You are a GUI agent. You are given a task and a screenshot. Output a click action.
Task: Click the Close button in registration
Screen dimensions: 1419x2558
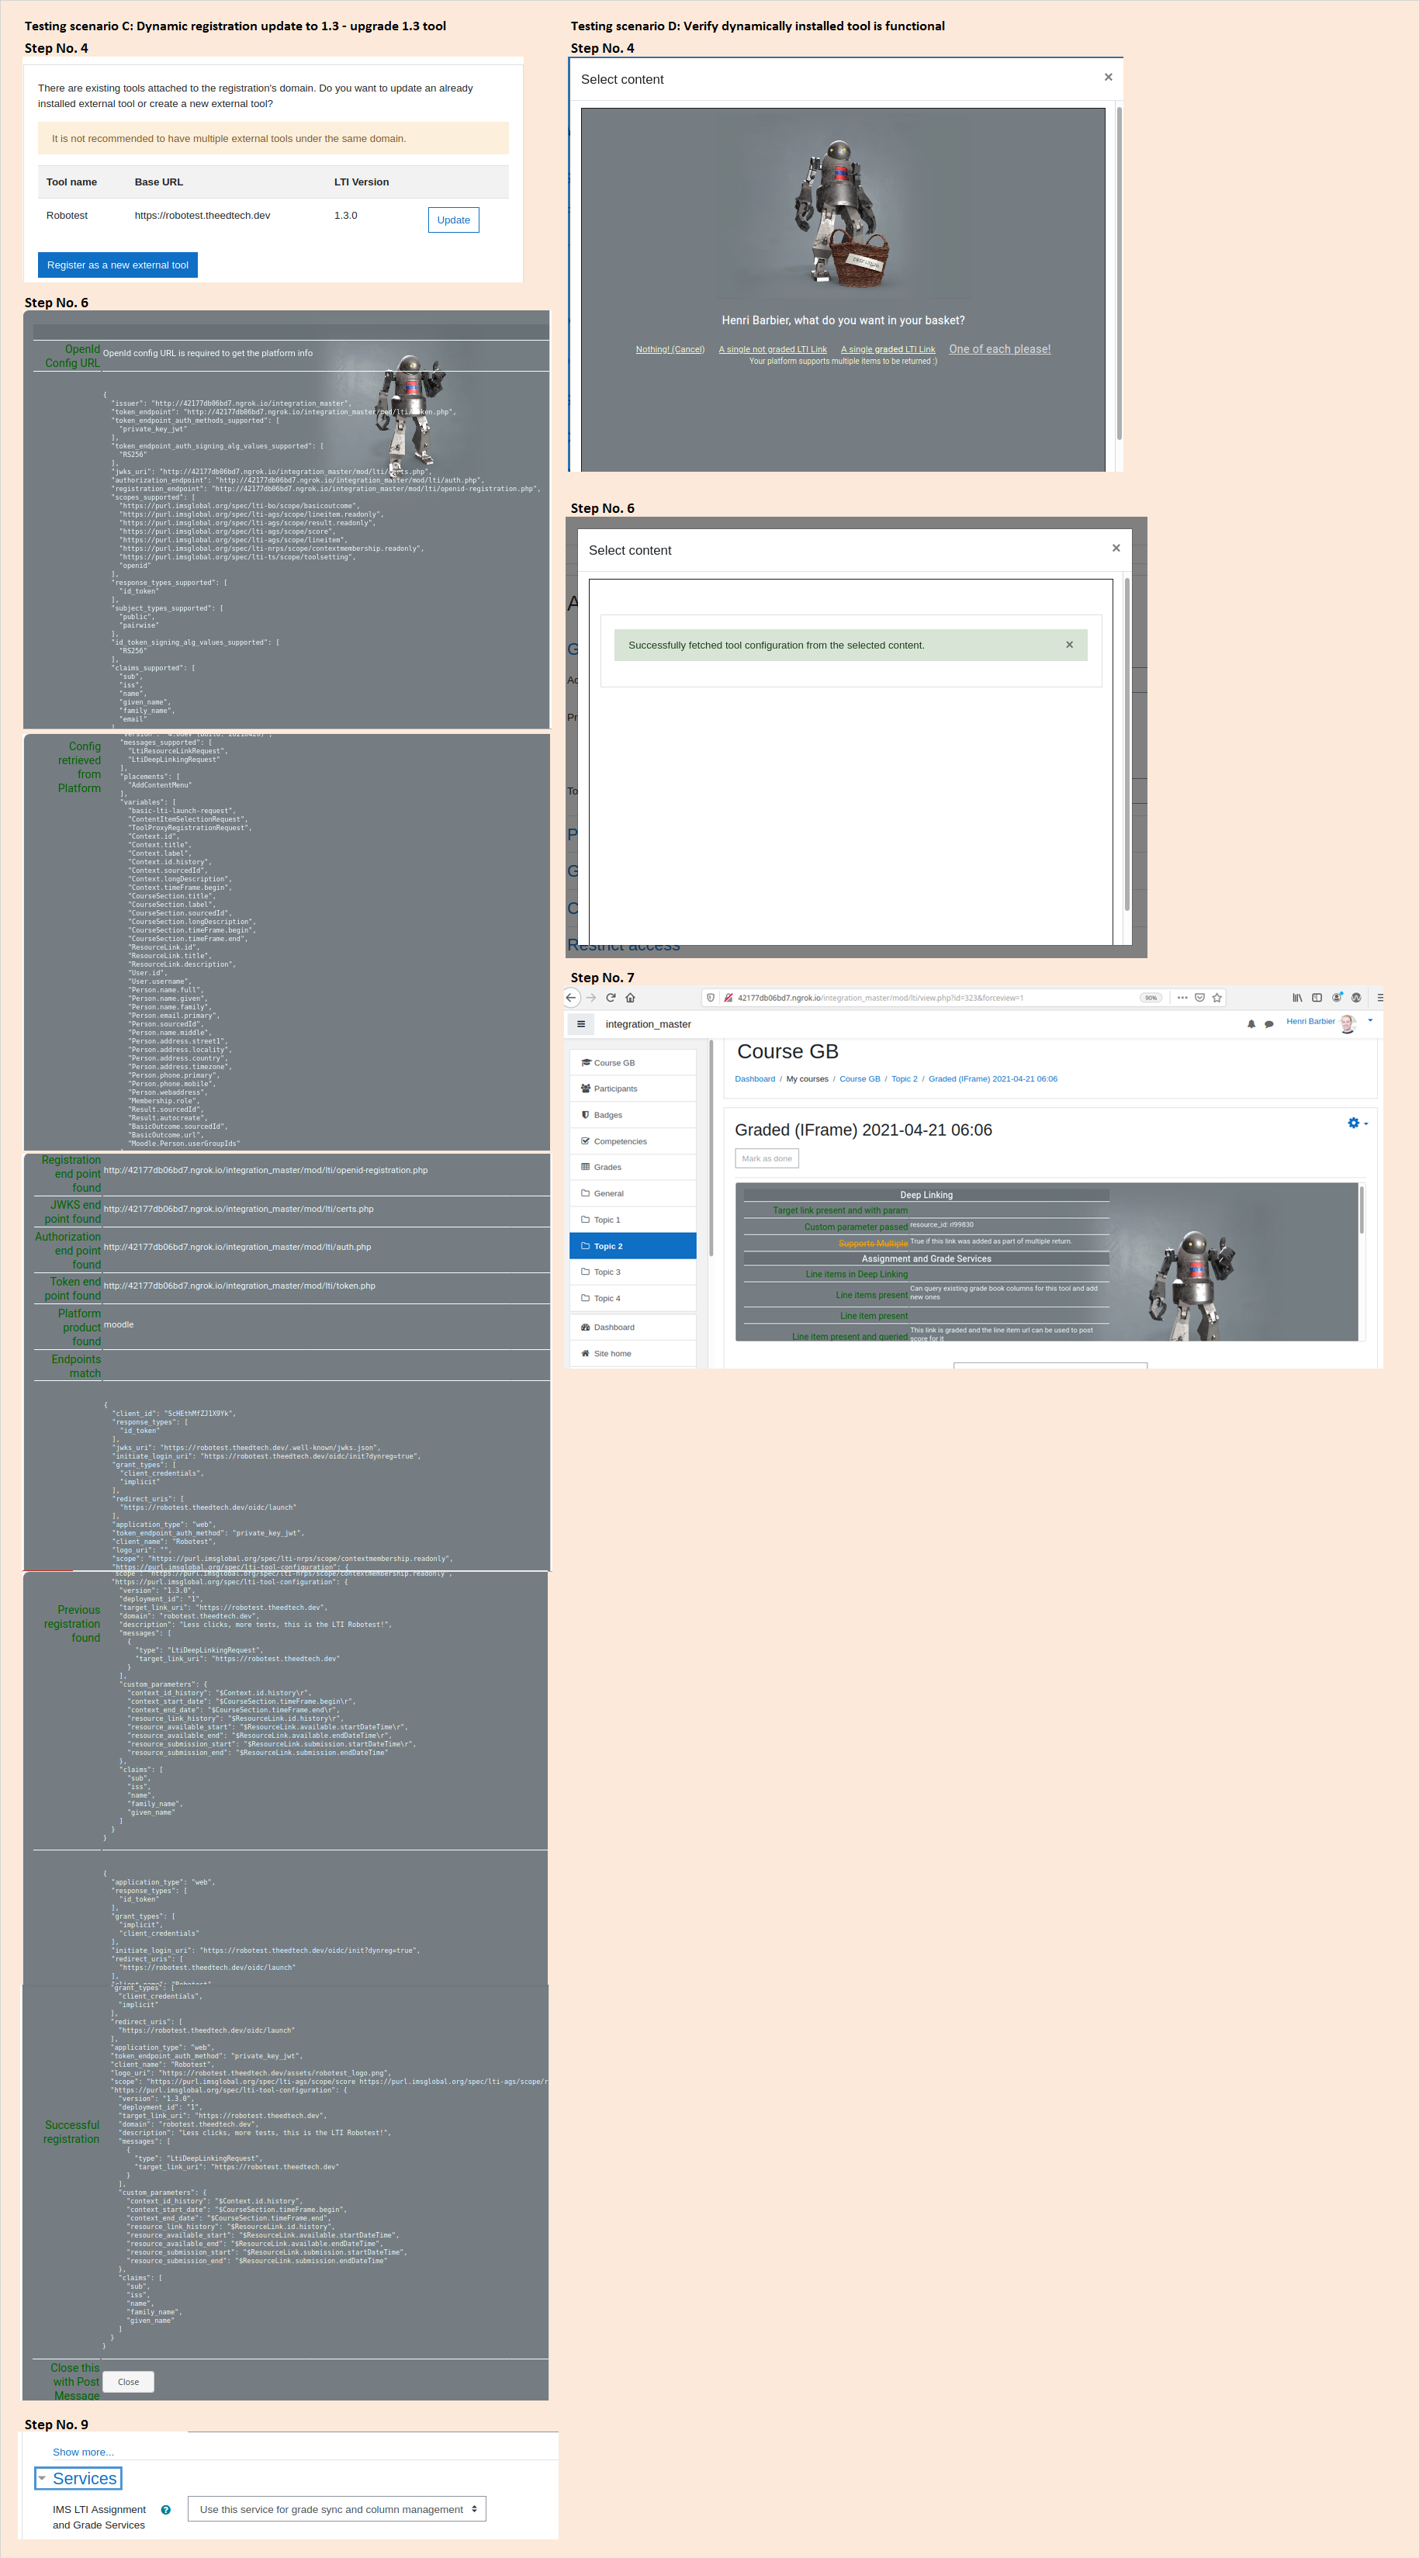[128, 2381]
